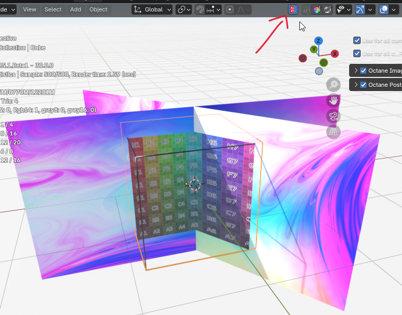The height and width of the screenshot is (315, 402).
Task: Toggle the snap magnet icon
Action: [200, 10]
